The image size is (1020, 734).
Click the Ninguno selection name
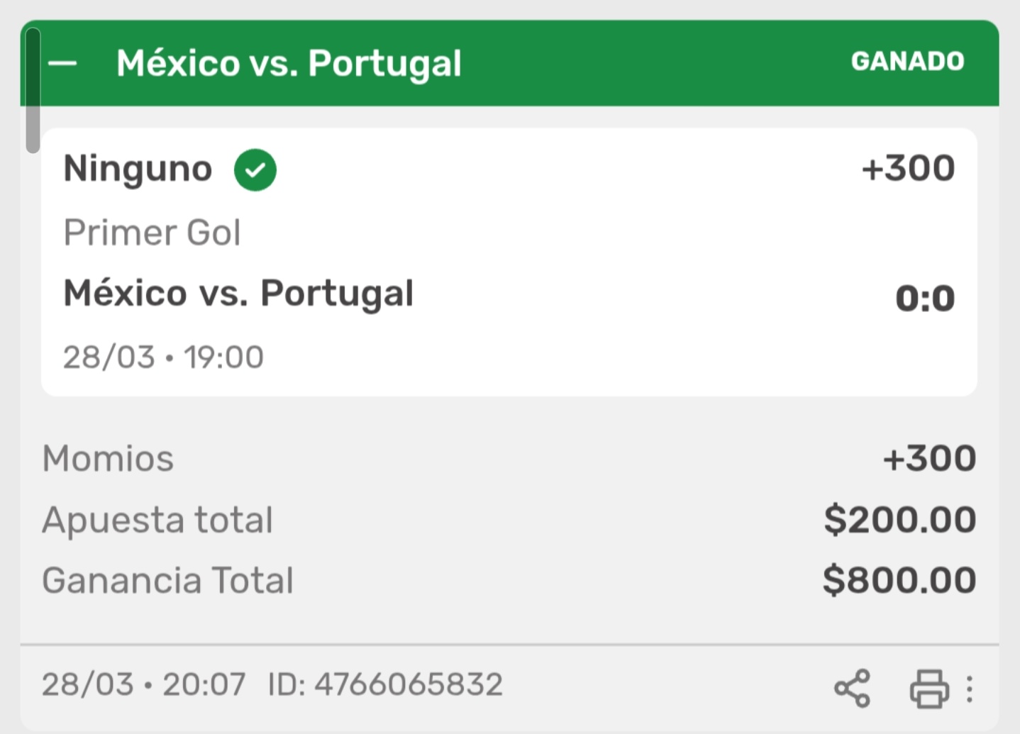click(138, 169)
